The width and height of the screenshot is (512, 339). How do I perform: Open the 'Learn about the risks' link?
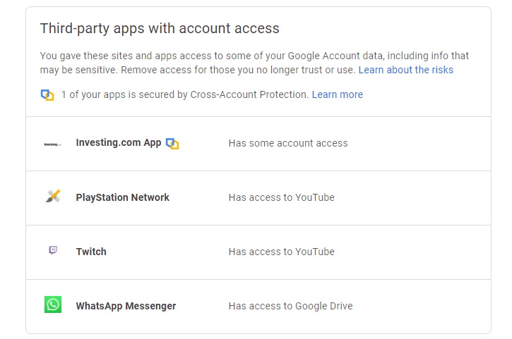coord(405,70)
